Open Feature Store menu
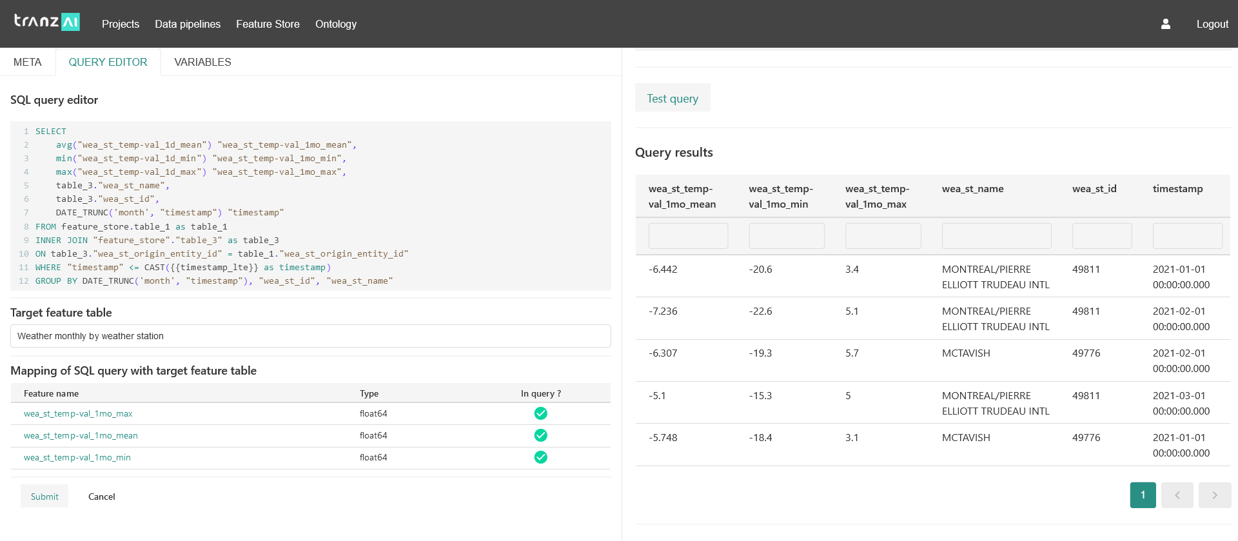Screen dimensions: 1238x541 pyautogui.click(x=268, y=24)
